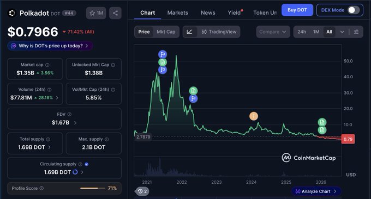Screen dimensions: 371x199
Task: Expand FDV details chevron
Action: coord(75,122)
